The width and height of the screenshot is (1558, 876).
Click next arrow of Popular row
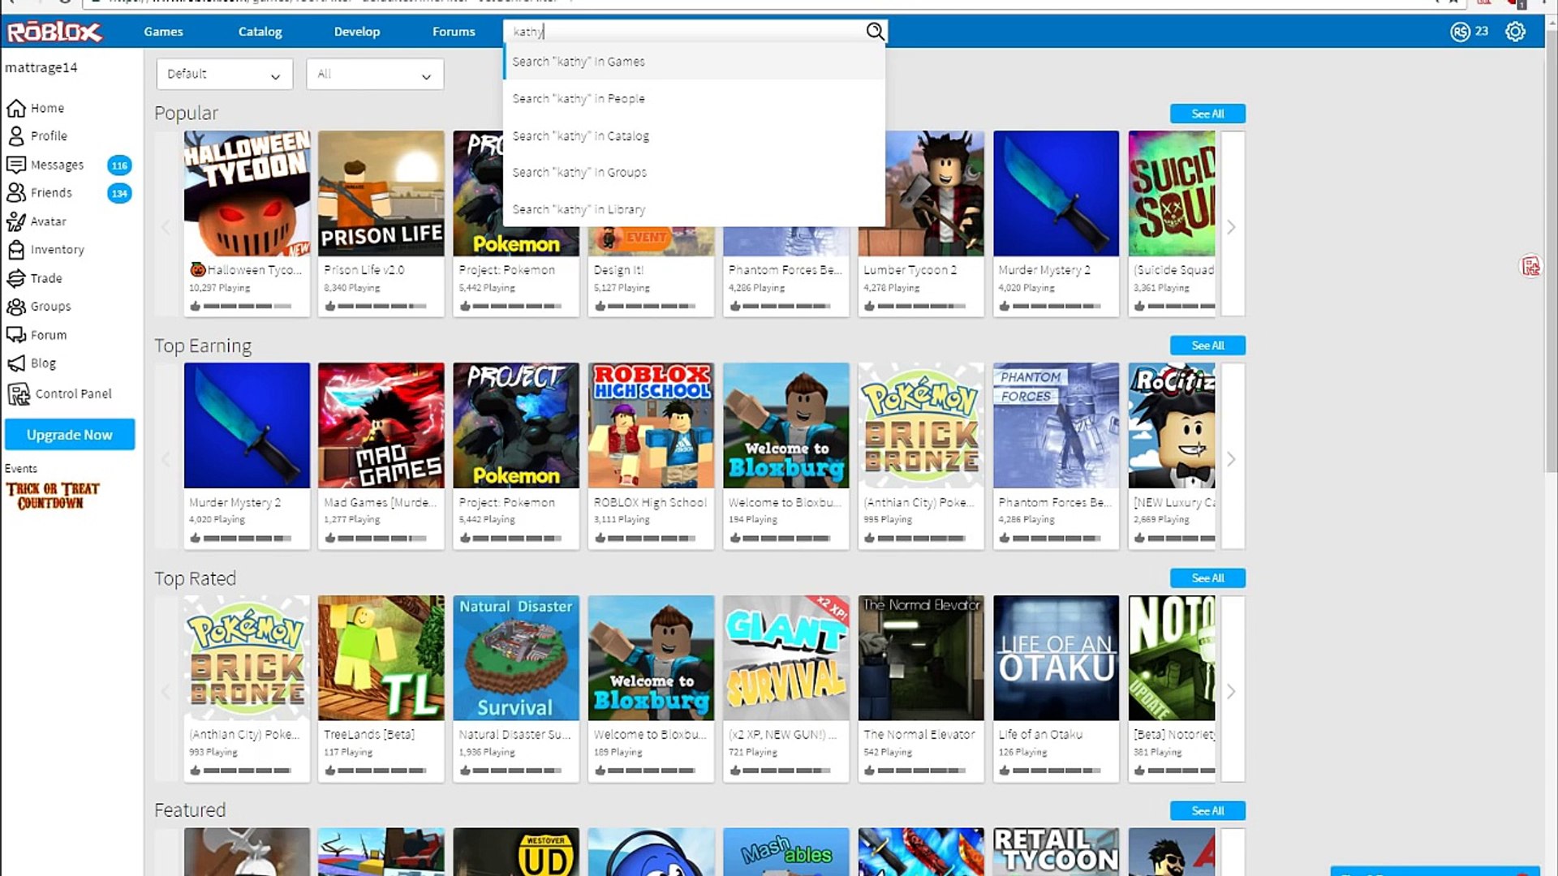point(1231,226)
